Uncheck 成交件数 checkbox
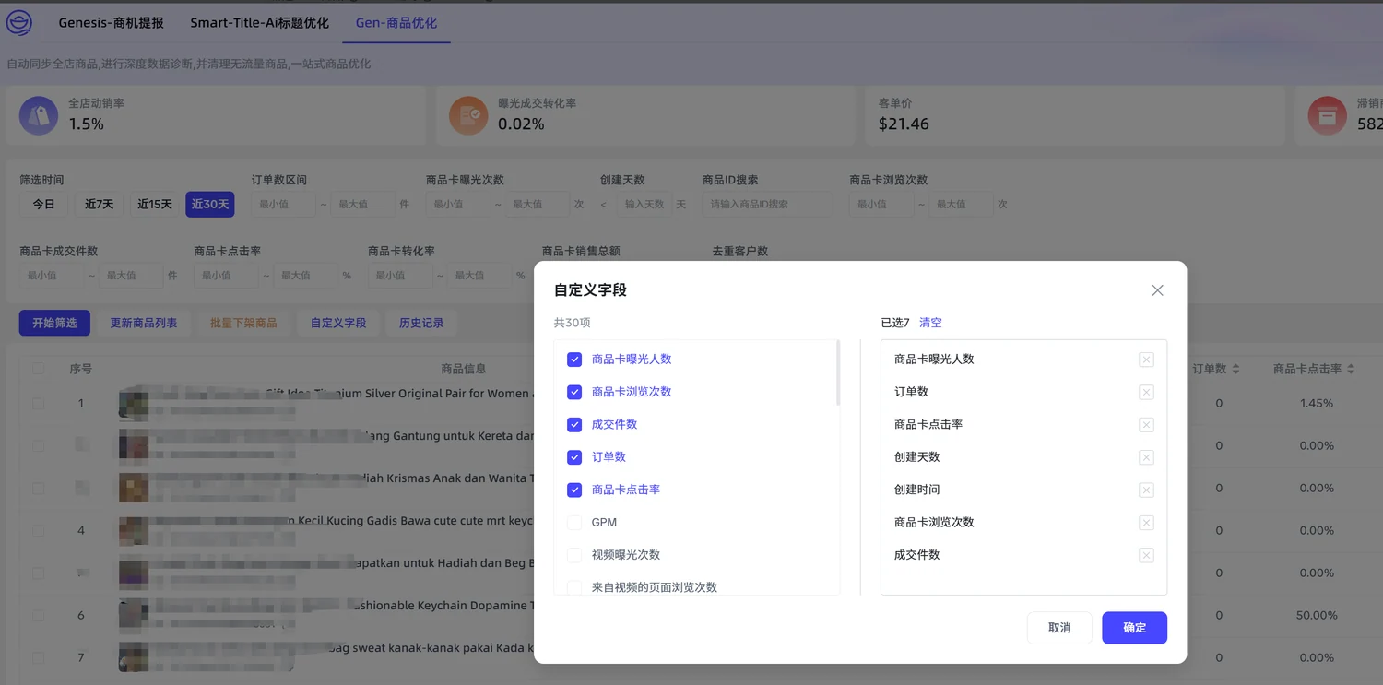The image size is (1383, 685). pos(574,424)
